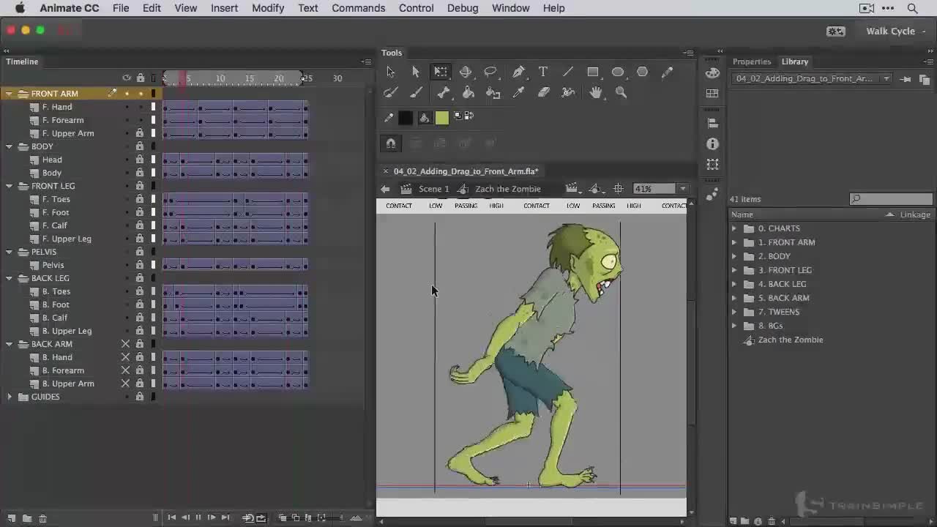Select the Ink Bottle tool

[x=493, y=92]
